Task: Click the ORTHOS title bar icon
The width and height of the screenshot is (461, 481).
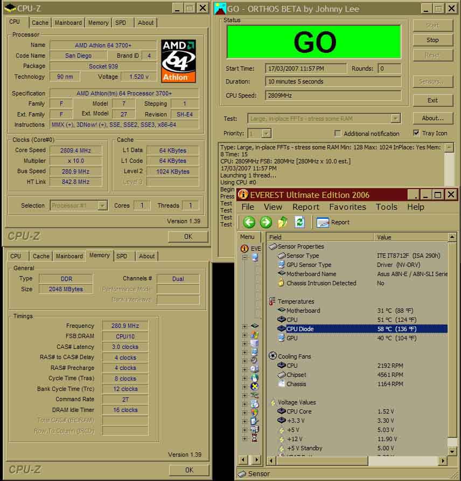Action: pos(220,8)
